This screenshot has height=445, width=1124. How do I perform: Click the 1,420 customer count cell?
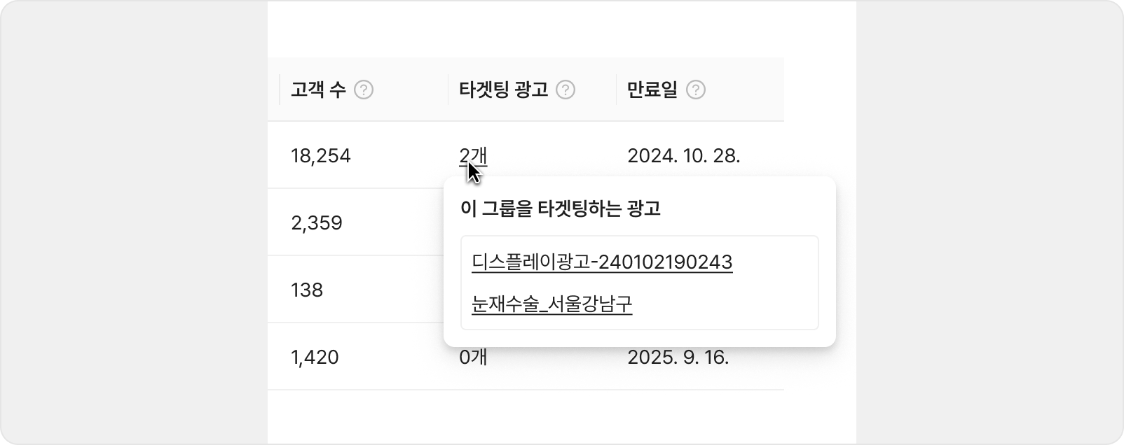(315, 358)
